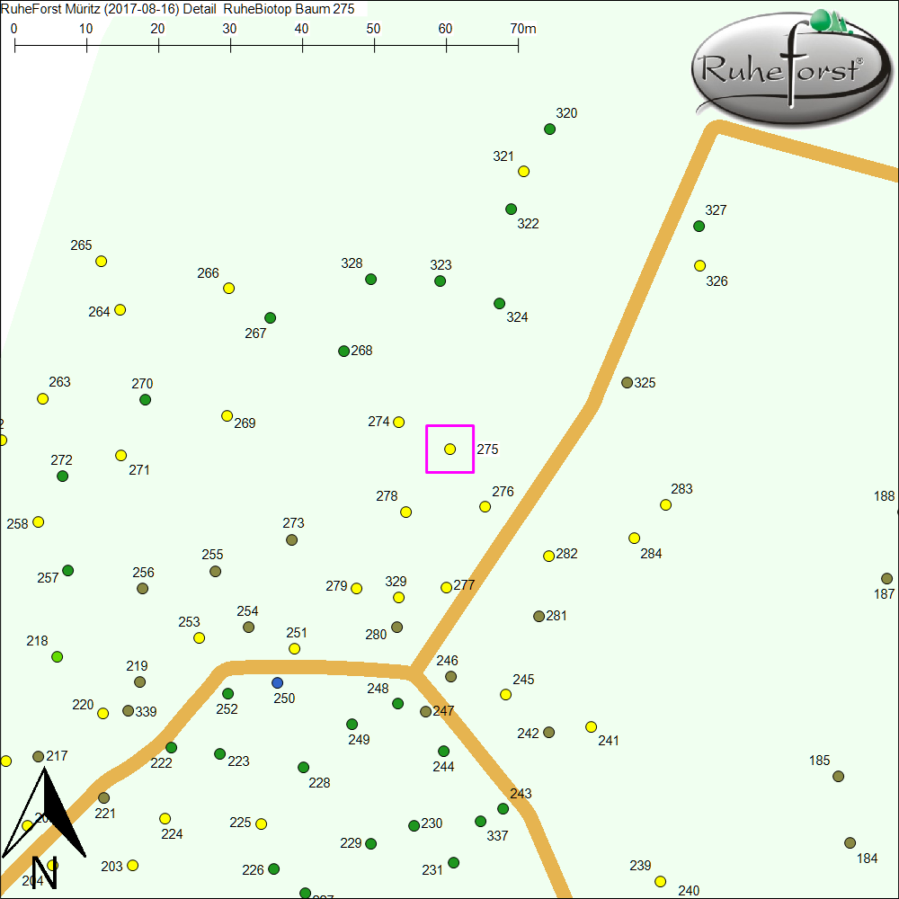This screenshot has width=899, height=899.
Task: Select olive tree marker 325
Action: pos(628,383)
